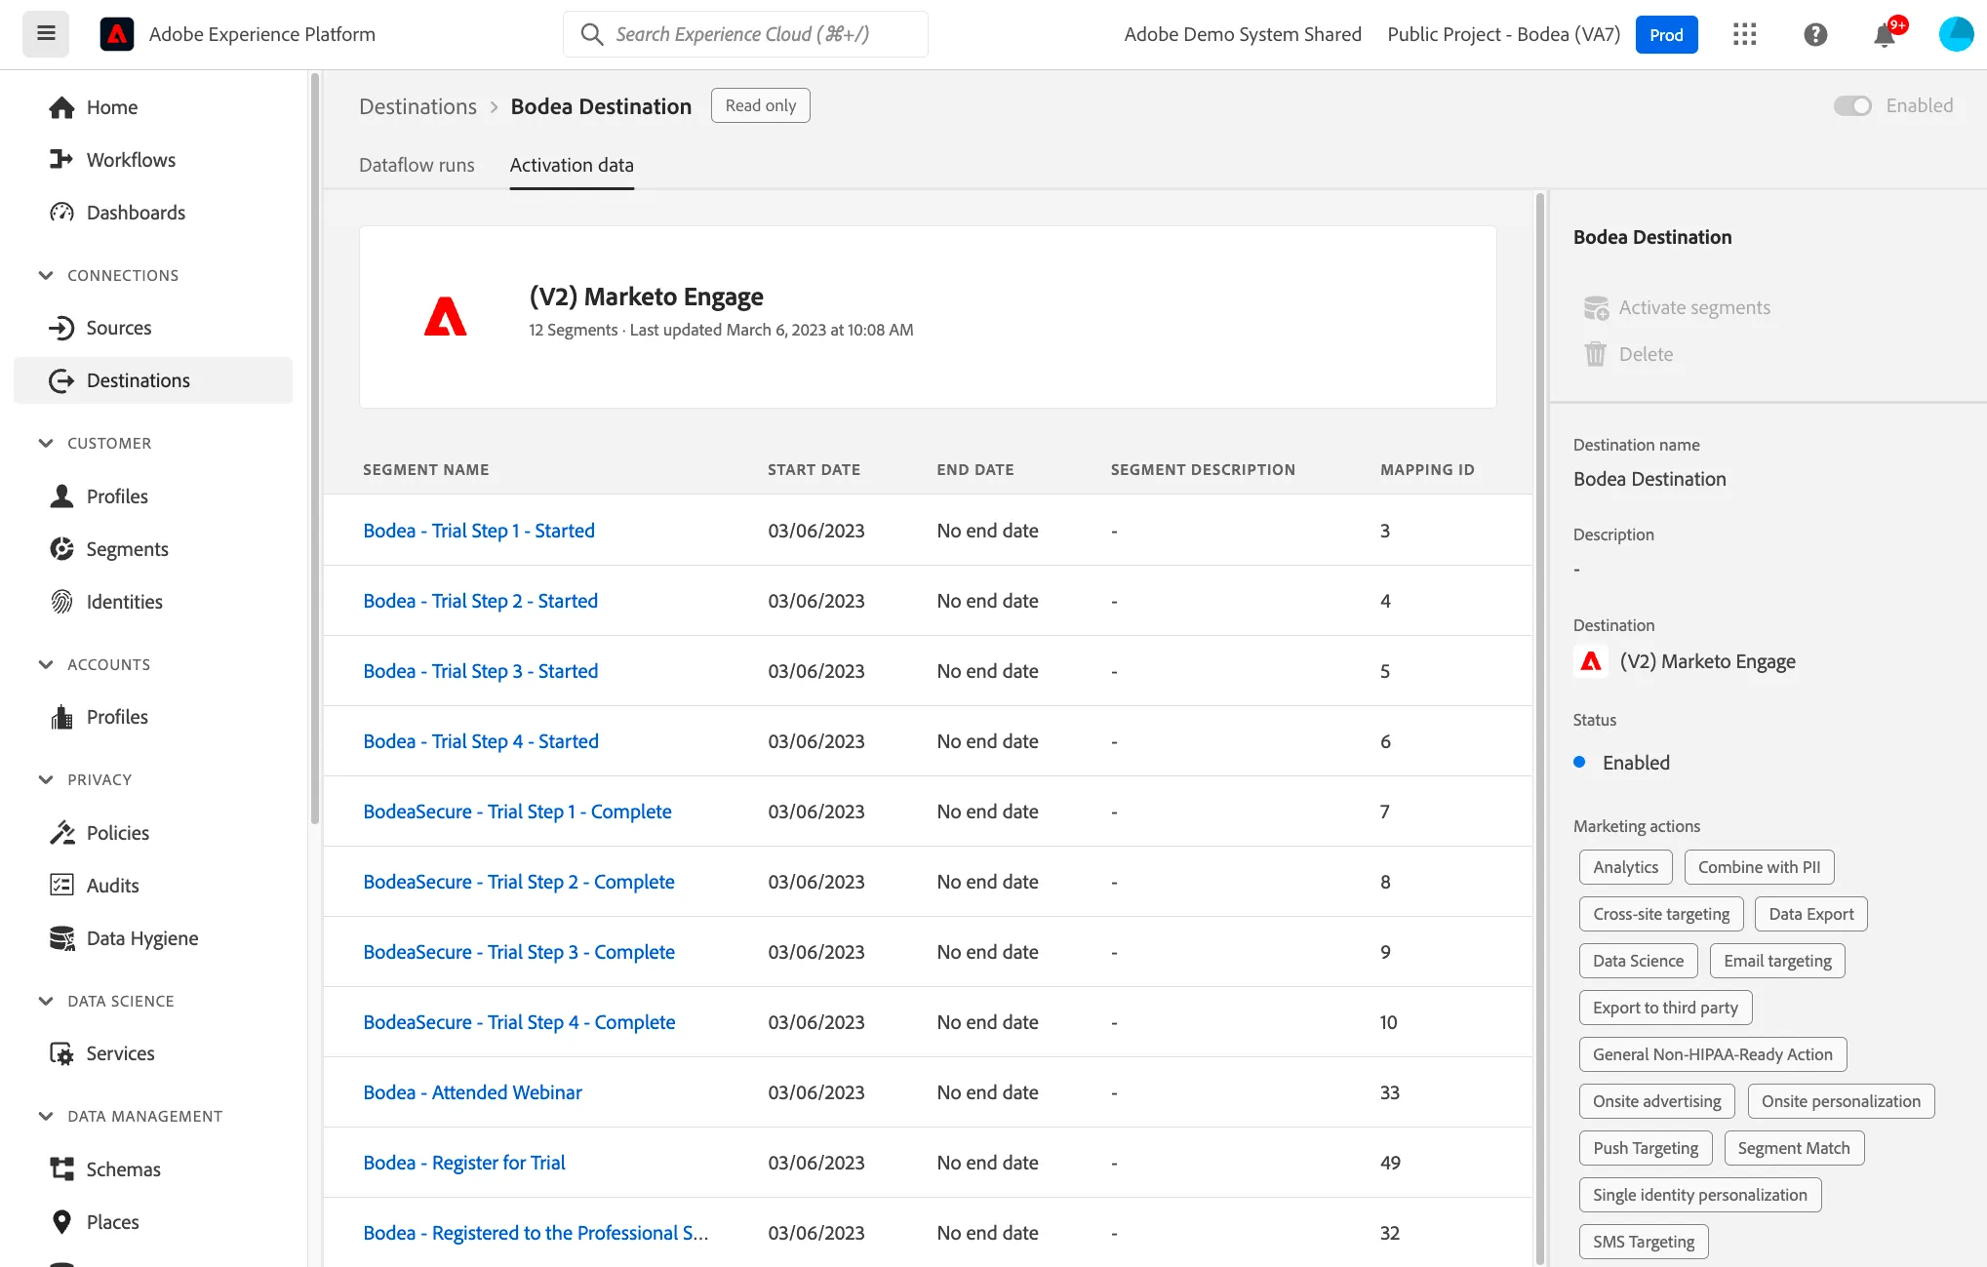Screen dimensions: 1987x1267
Task: Select the Activation data tab
Action: [572, 165]
